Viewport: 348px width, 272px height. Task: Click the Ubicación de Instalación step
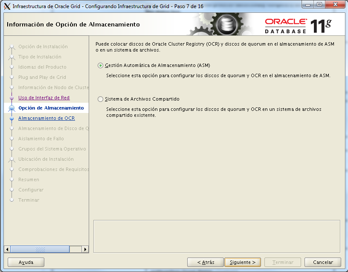(x=46, y=159)
